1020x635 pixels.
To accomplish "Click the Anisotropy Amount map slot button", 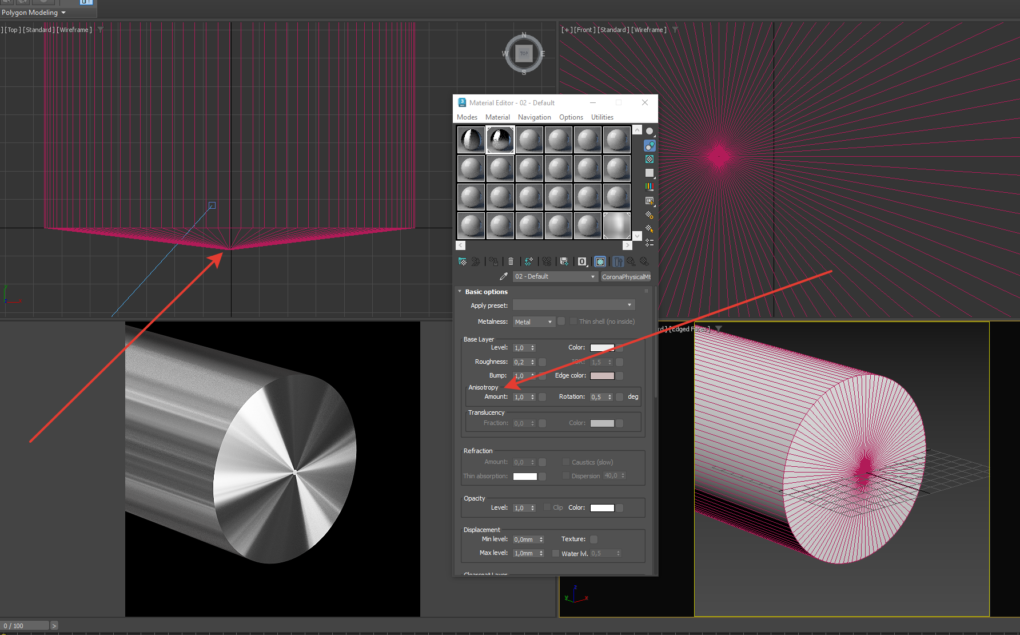I will click(542, 397).
